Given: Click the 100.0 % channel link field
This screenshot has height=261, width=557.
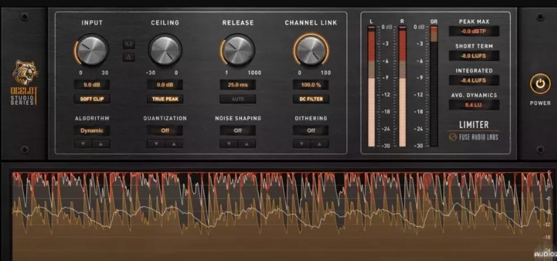Looking at the screenshot, I should click(311, 85).
